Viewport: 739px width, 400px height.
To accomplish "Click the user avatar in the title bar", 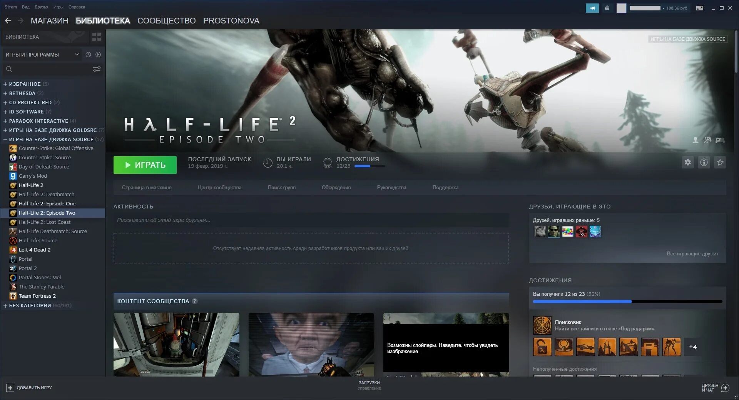I will point(621,8).
